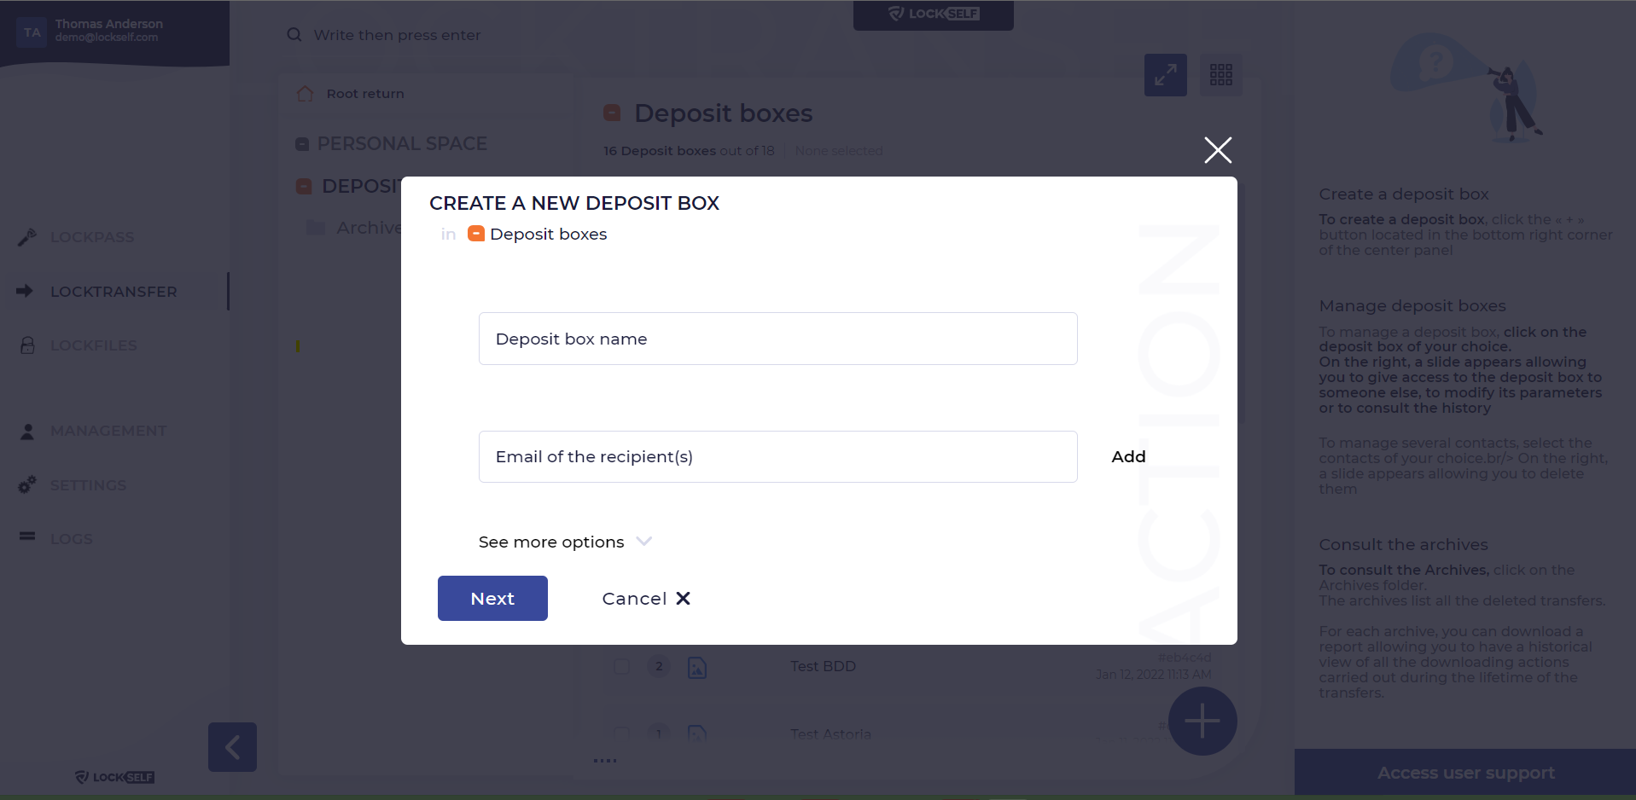Click the round plus add button
The image size is (1636, 800).
(1202, 722)
